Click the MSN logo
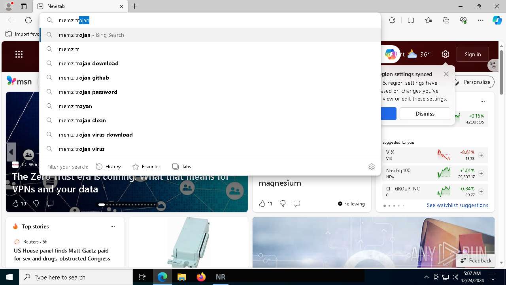 (19, 81)
